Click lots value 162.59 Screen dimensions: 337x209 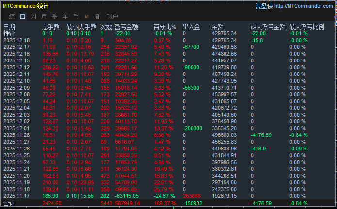[x=50, y=176]
